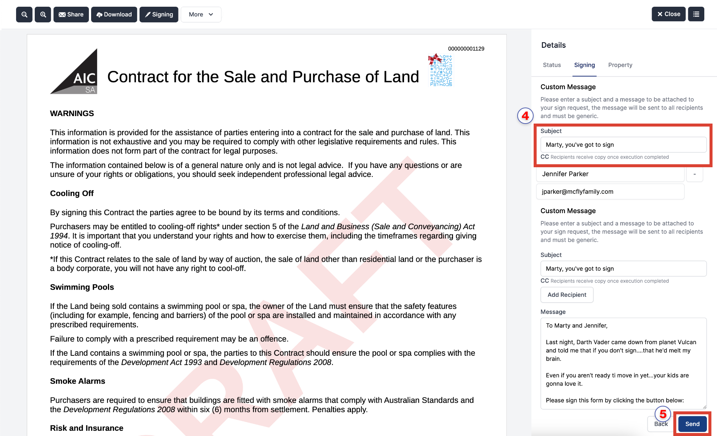The width and height of the screenshot is (717, 436).
Task: Click the Contract for the Sale heading
Action: (x=263, y=77)
